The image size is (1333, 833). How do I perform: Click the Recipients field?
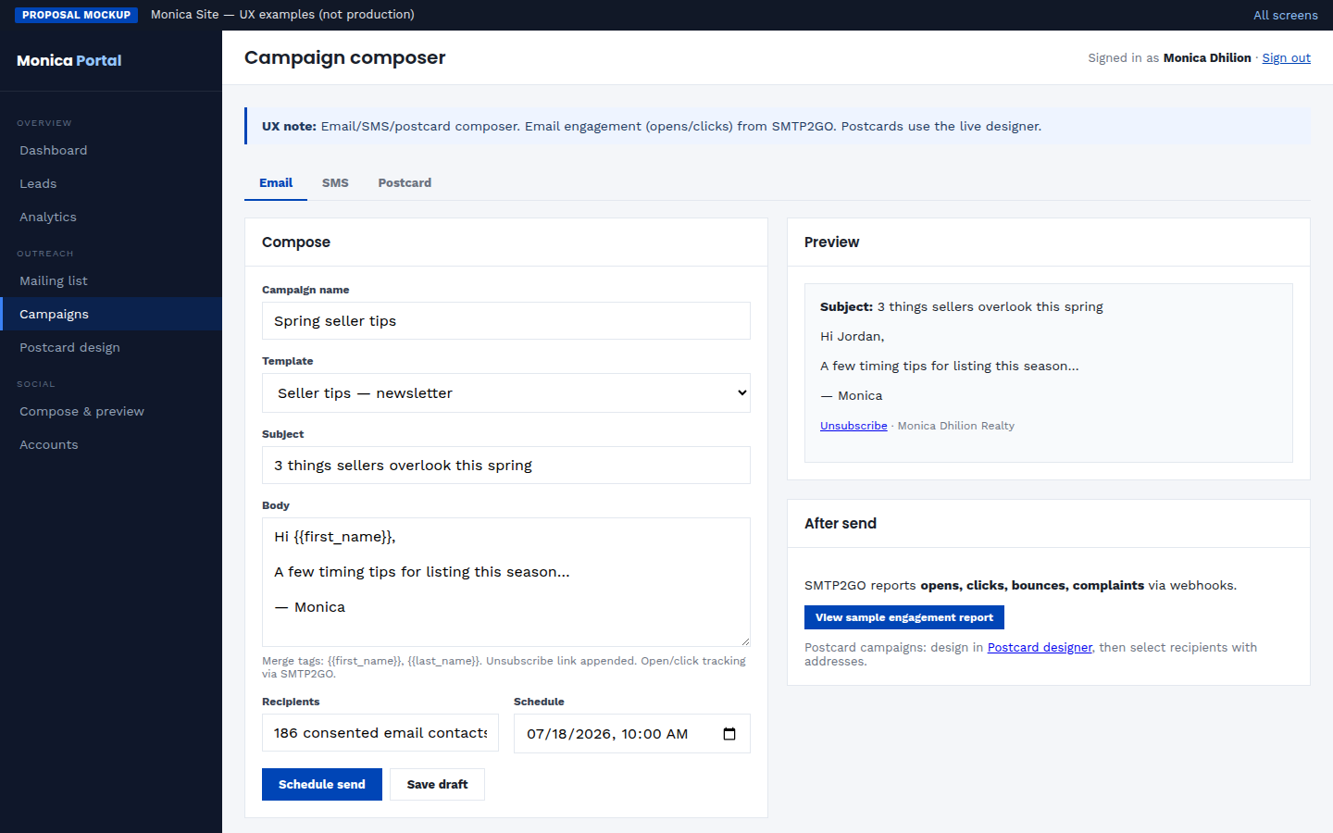380,733
